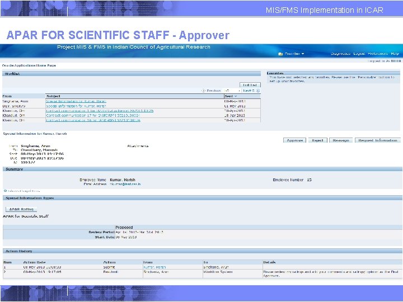
Task: Open the Diagnostics link in header
Action: click(x=340, y=54)
